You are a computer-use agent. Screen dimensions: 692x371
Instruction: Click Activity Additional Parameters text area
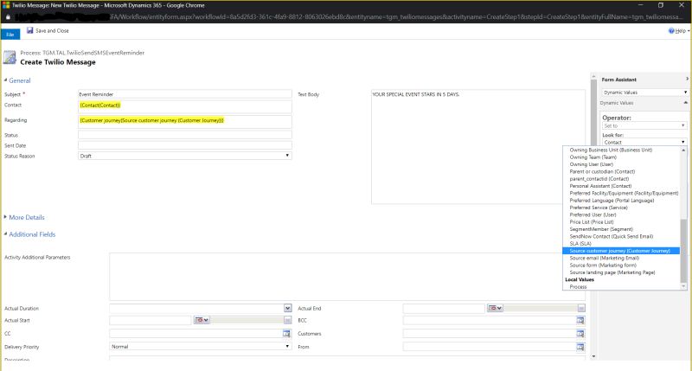(x=348, y=277)
